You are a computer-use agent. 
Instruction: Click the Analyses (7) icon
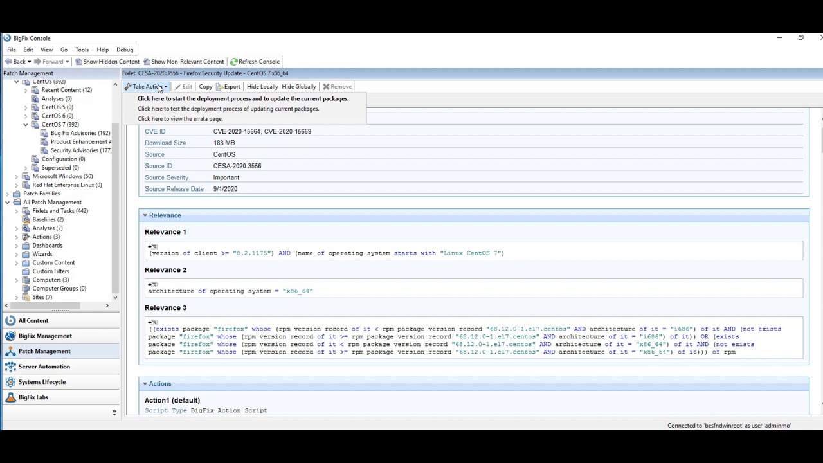pyautogui.click(x=26, y=228)
